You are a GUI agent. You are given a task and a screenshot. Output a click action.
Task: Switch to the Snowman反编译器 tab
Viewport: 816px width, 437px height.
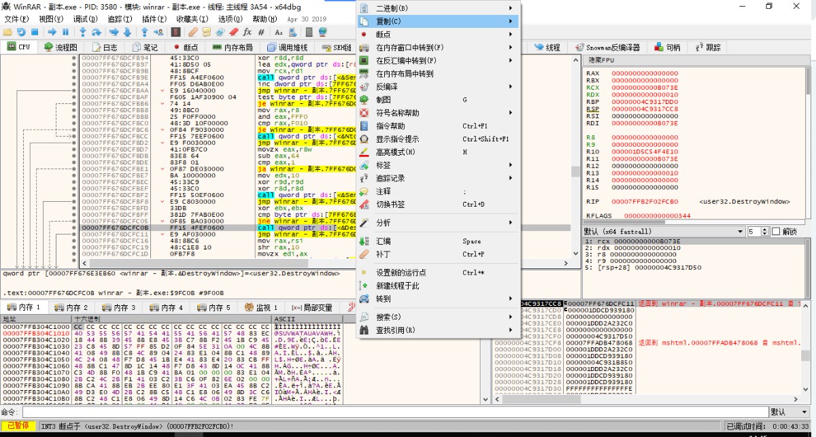pos(607,48)
